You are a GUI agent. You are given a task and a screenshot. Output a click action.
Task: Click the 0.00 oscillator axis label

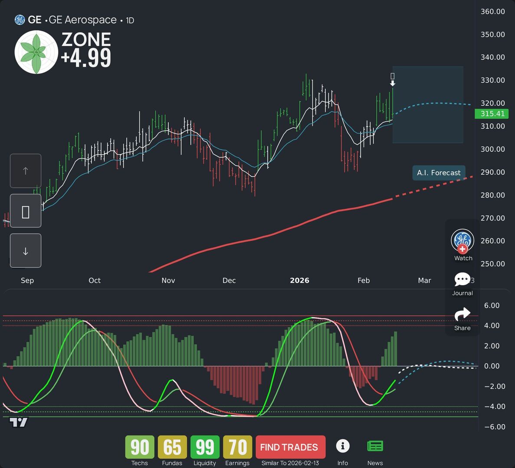pos(492,366)
